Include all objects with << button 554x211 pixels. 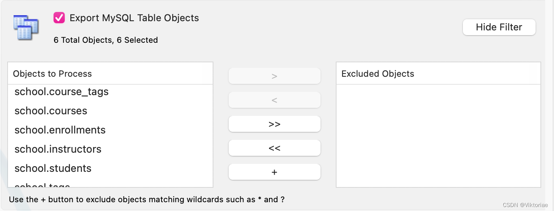click(x=274, y=148)
